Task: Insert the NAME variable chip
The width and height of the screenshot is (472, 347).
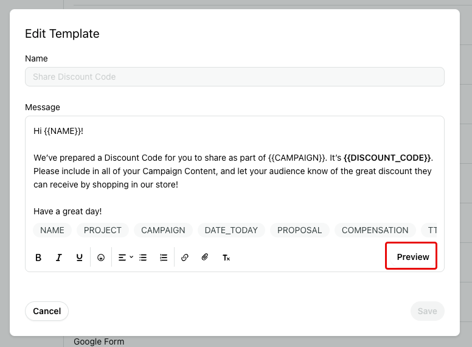Action: (52, 230)
